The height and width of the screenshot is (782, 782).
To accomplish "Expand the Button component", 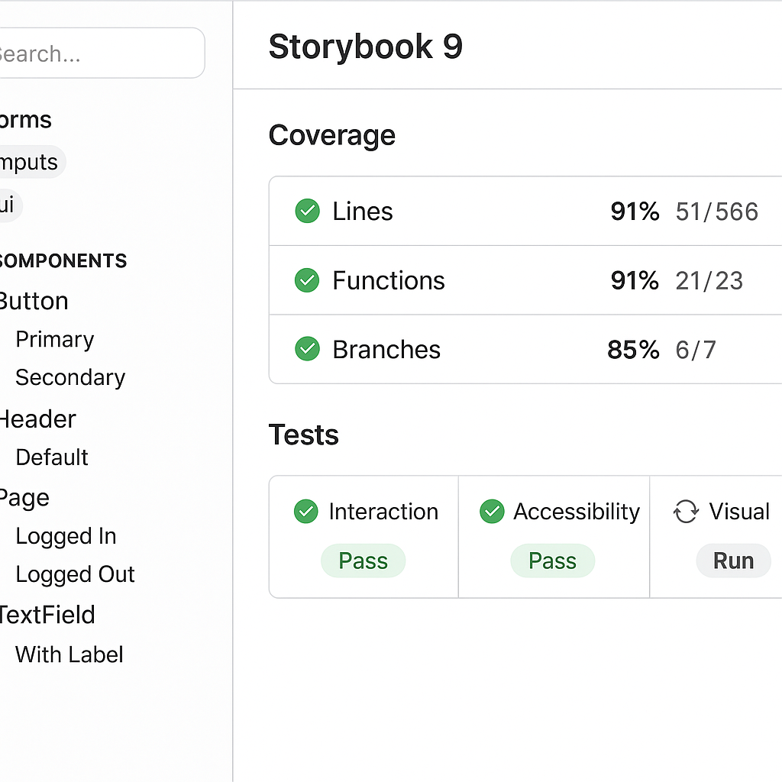I will (34, 301).
